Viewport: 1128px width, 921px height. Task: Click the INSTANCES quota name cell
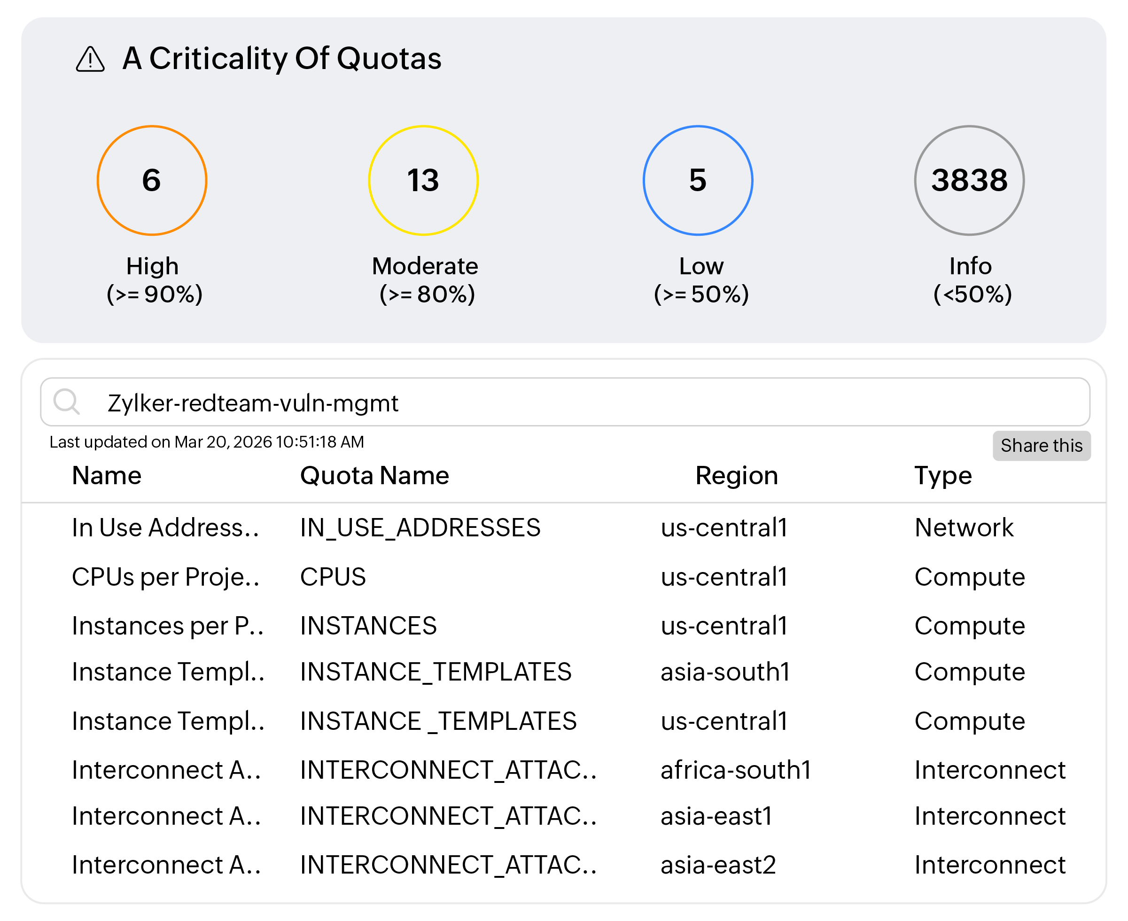tap(368, 626)
